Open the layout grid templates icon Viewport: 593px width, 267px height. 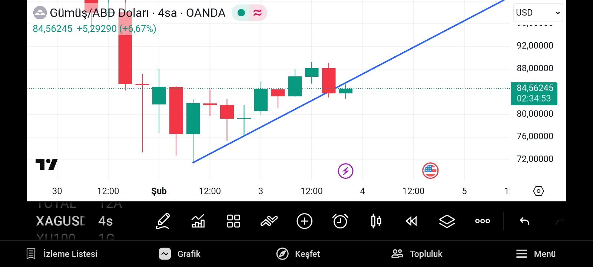tap(233, 221)
